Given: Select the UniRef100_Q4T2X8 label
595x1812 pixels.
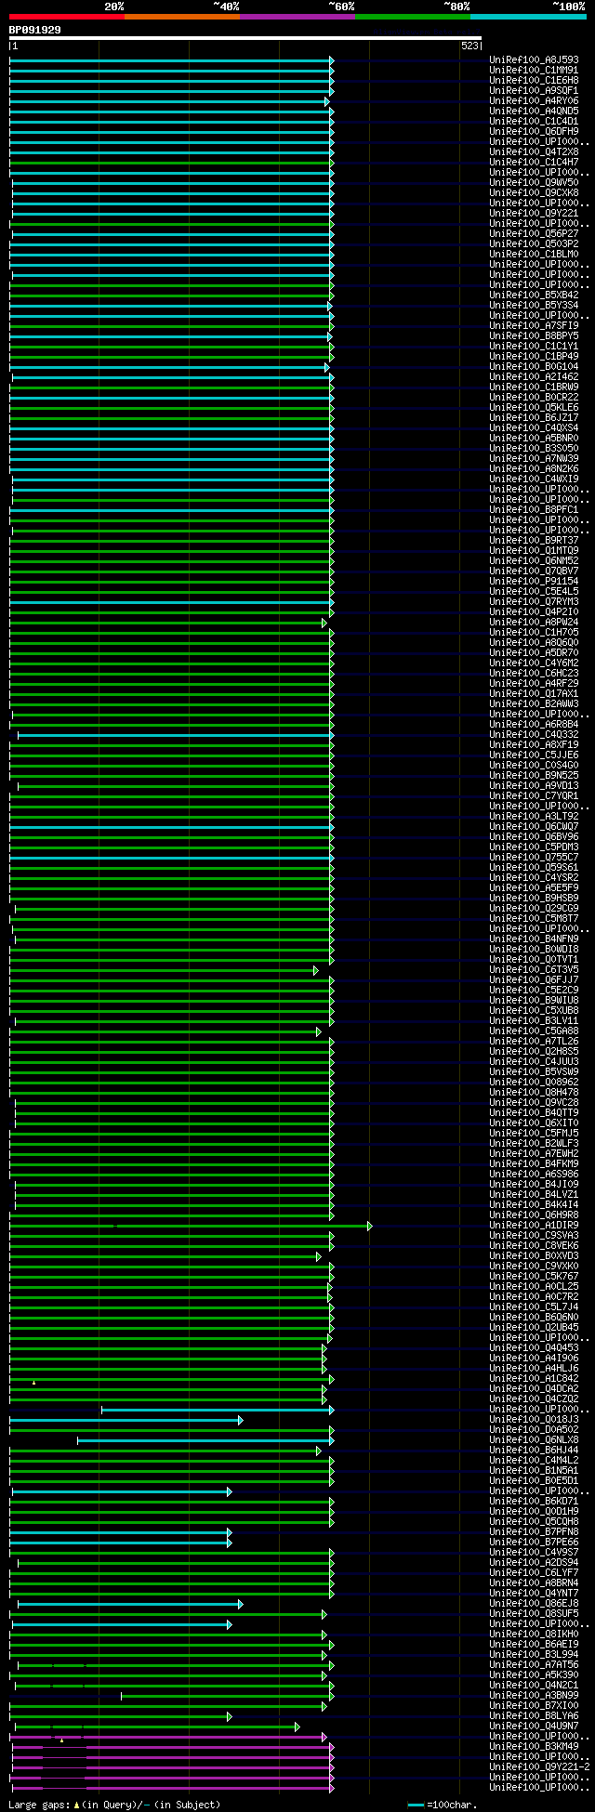Looking at the screenshot, I should [x=534, y=152].
